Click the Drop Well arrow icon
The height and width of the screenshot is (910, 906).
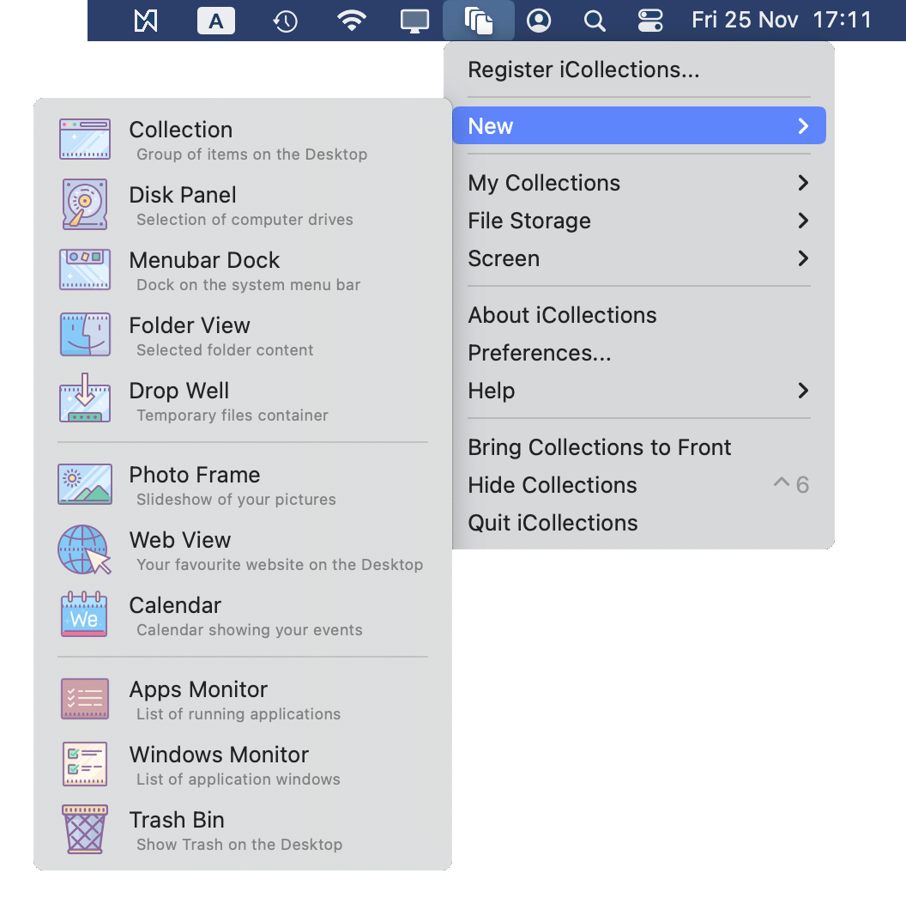[x=85, y=398]
